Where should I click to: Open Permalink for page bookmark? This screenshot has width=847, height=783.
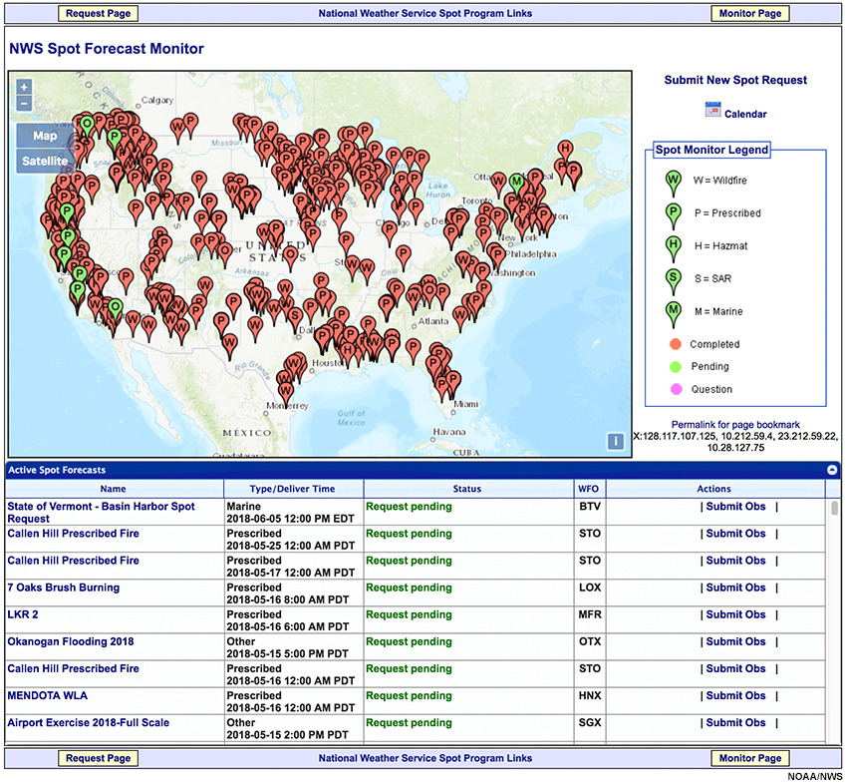735,425
